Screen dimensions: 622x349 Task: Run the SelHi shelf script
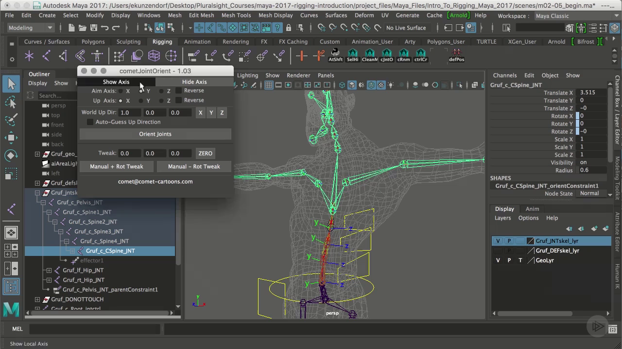pos(353,55)
